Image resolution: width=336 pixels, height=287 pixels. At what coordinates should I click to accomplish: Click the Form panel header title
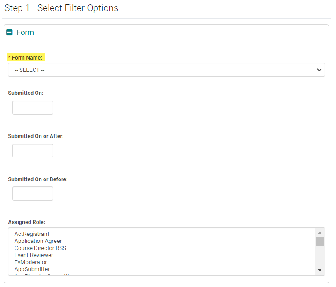coord(25,32)
